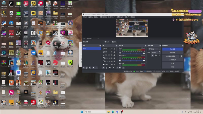203x114 pixels.
Task: Click 开始录制 to start recording
Action: [x=173, y=53]
